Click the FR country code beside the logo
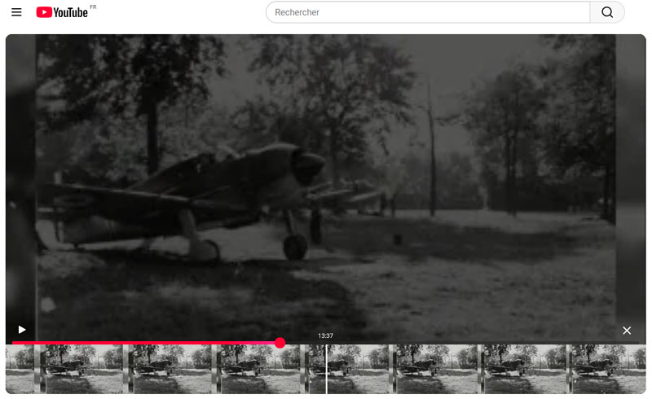This screenshot has width=652, height=399. (93, 7)
